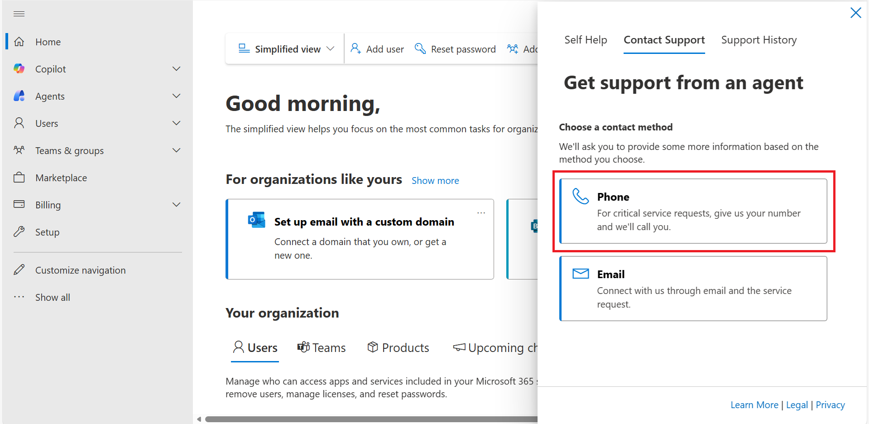This screenshot has width=869, height=424.
Task: Open the Support History tab
Action: click(759, 40)
